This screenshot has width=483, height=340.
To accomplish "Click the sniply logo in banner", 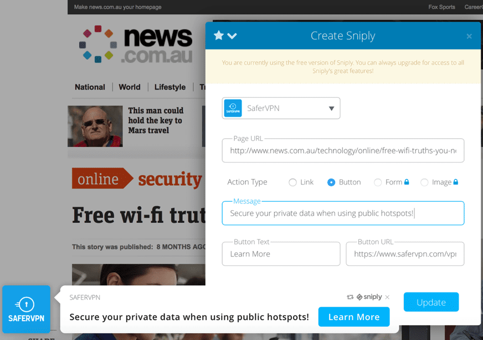I will 369,297.
